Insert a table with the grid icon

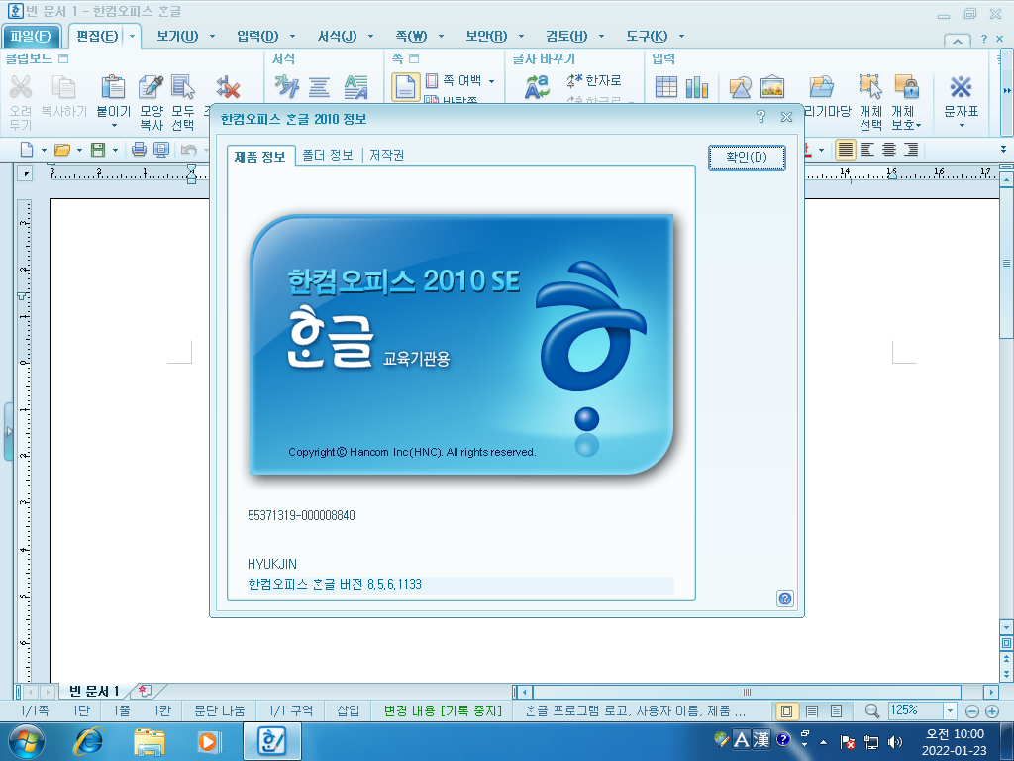(x=666, y=87)
